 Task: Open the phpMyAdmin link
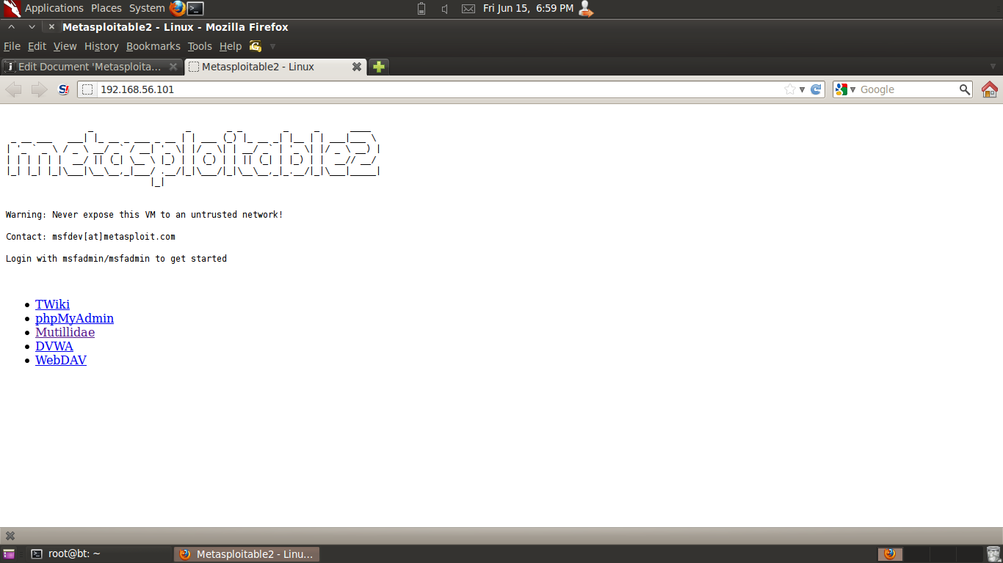[74, 318]
